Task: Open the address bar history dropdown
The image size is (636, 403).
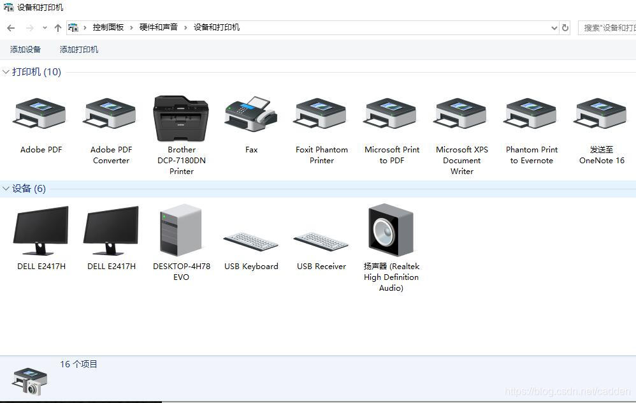Action: point(554,27)
